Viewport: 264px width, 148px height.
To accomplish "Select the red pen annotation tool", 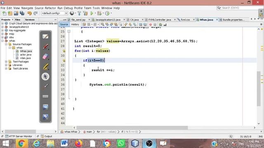I will pos(45,46).
